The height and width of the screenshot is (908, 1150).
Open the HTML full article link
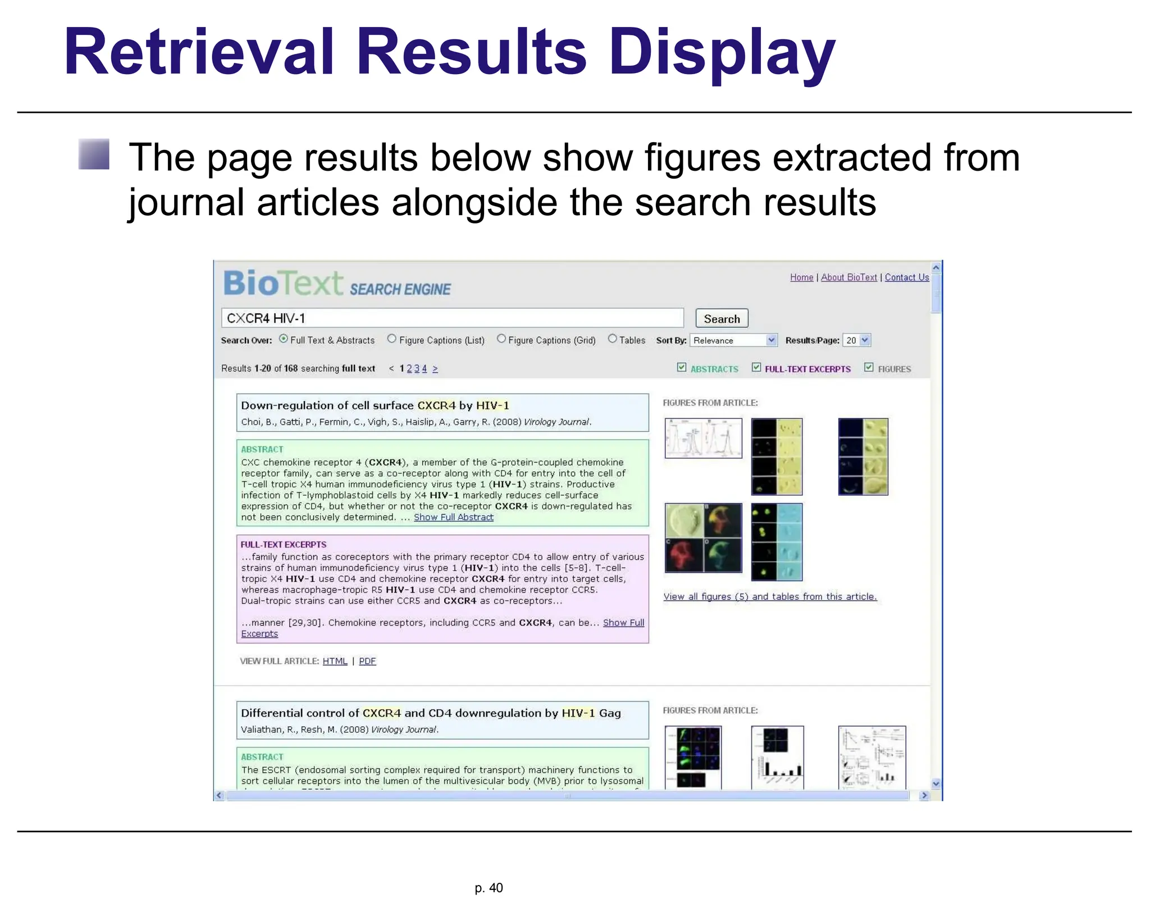click(x=335, y=661)
